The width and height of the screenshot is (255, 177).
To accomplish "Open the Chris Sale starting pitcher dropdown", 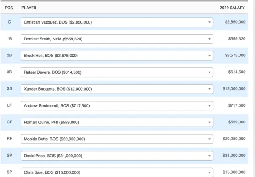I will tap(117, 172).
